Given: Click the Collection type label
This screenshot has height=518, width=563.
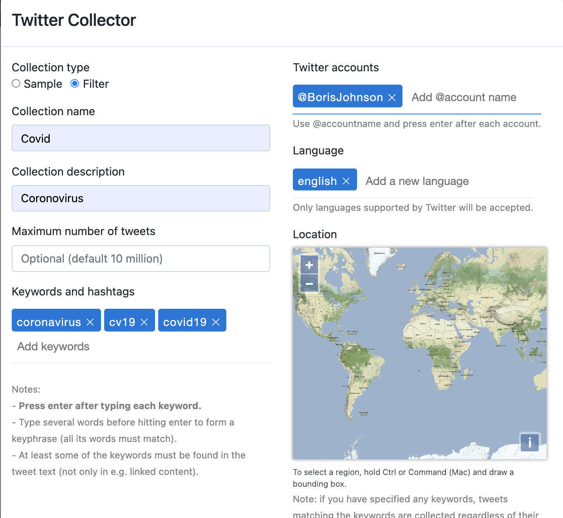Looking at the screenshot, I should pos(51,67).
